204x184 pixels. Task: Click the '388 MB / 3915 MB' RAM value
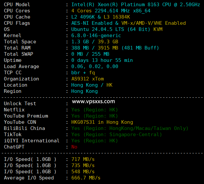(95, 48)
